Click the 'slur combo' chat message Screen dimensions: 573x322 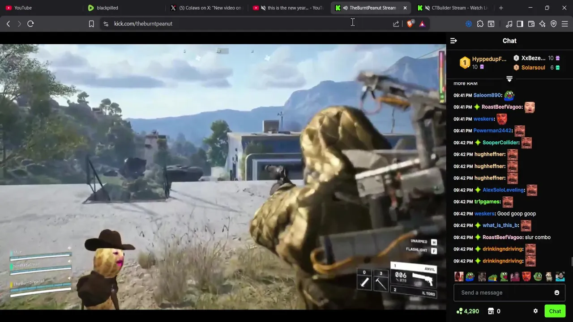[x=538, y=237]
